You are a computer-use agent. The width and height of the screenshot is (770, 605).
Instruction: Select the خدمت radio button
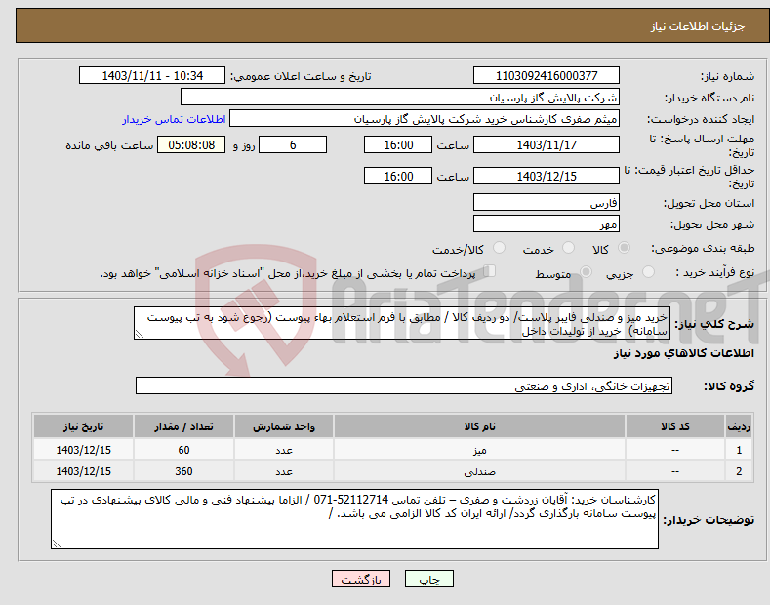pyautogui.click(x=568, y=248)
